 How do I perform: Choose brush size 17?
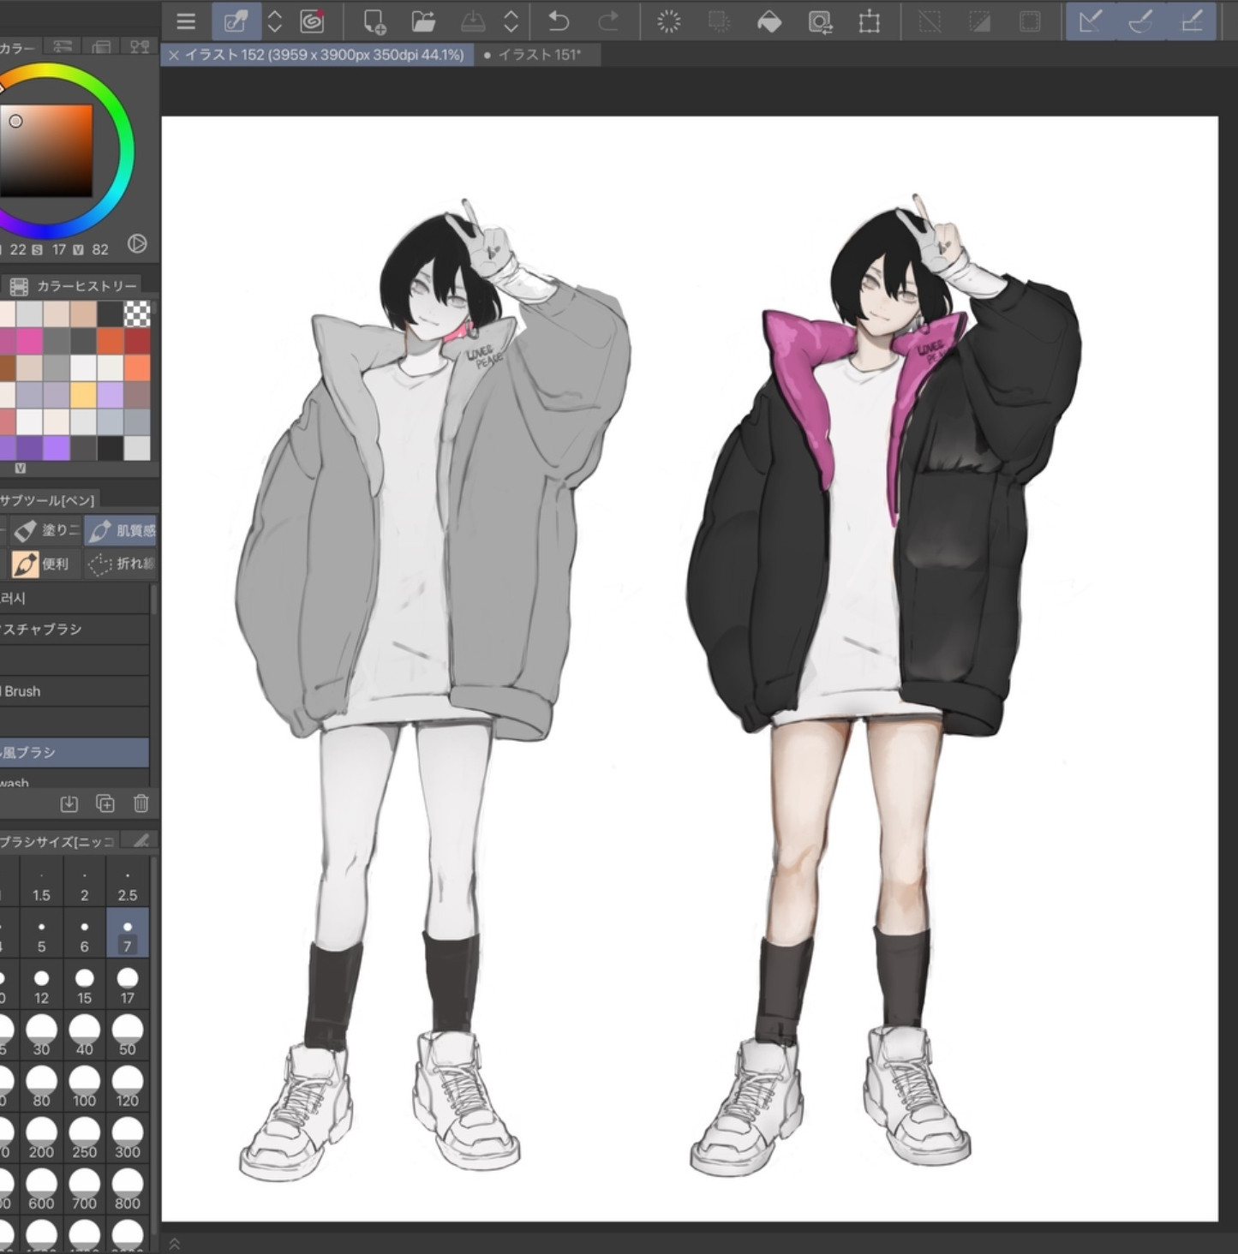[x=128, y=985]
